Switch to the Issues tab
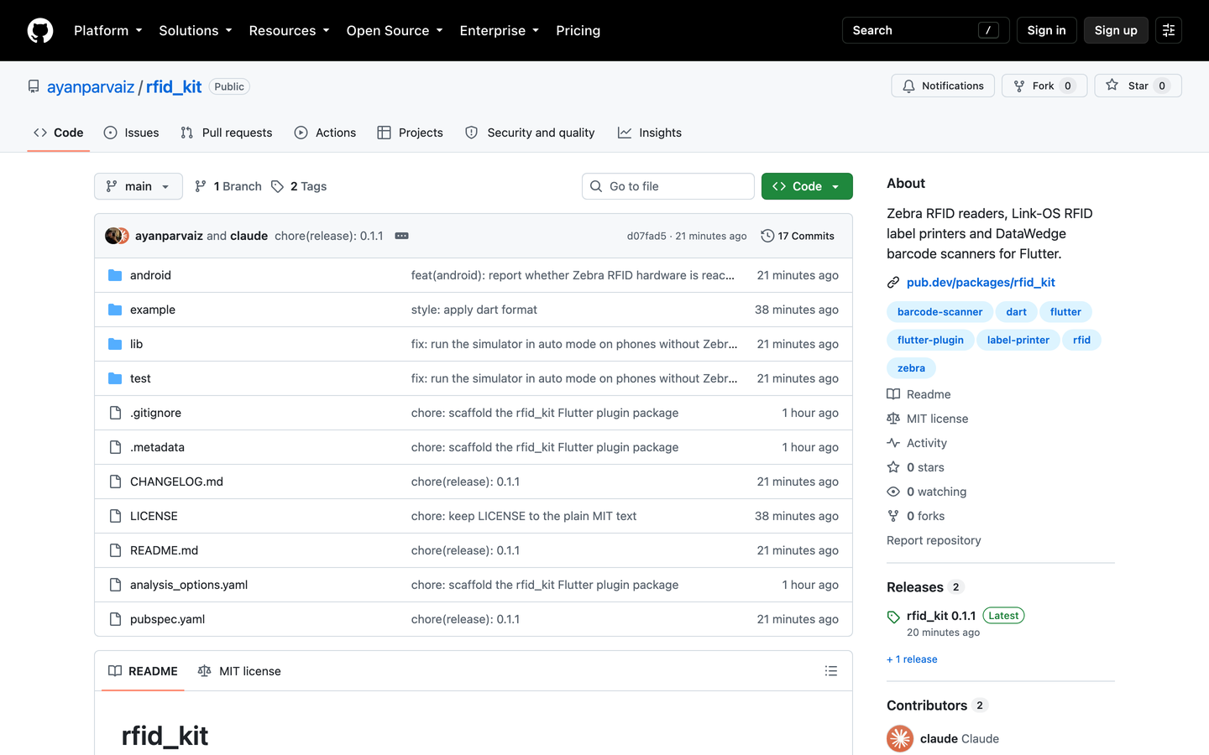The height and width of the screenshot is (755, 1209). [132, 133]
